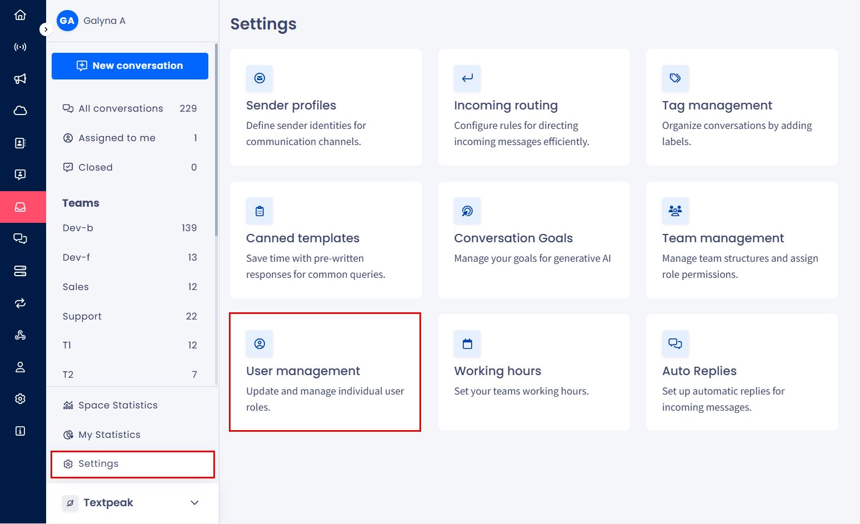Click the Canned templates clipboard icon
The width and height of the screenshot is (860, 524).
pyautogui.click(x=259, y=211)
